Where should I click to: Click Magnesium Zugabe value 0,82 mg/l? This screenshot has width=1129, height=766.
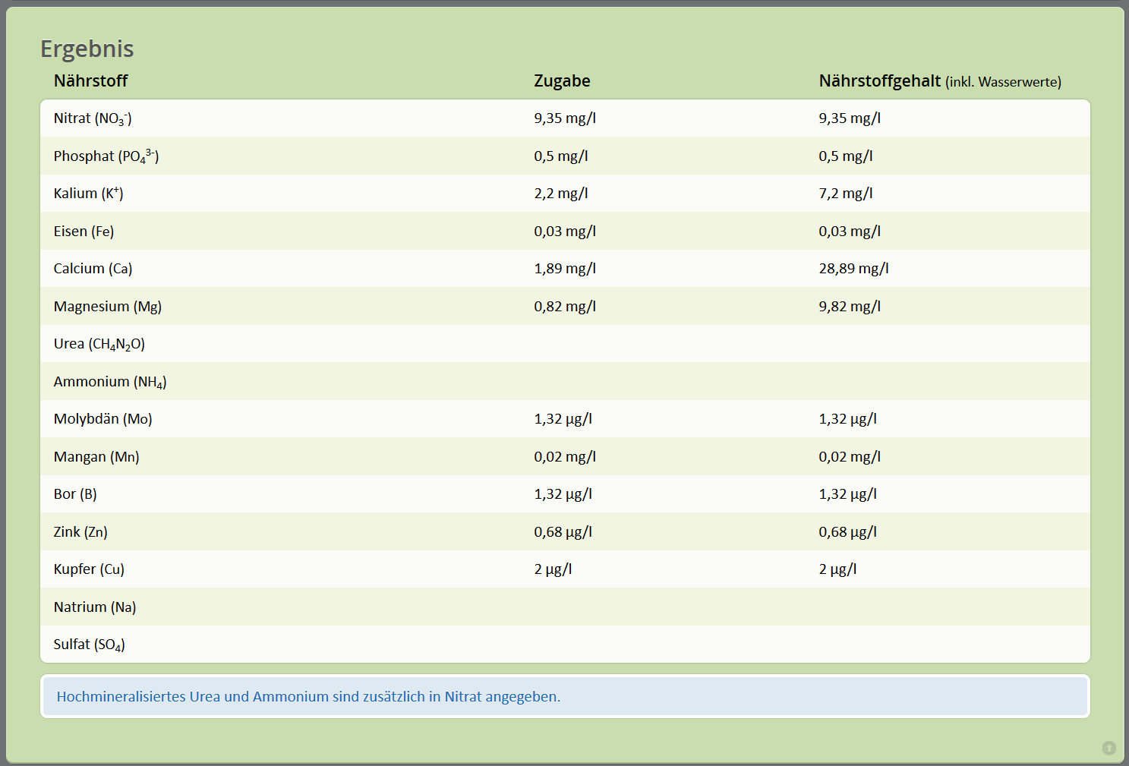point(565,306)
